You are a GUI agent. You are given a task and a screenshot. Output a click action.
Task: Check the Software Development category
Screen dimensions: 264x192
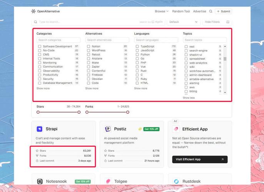pyautogui.click(x=40, y=46)
